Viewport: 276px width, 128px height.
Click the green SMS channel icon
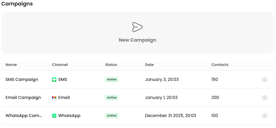coord(54,80)
